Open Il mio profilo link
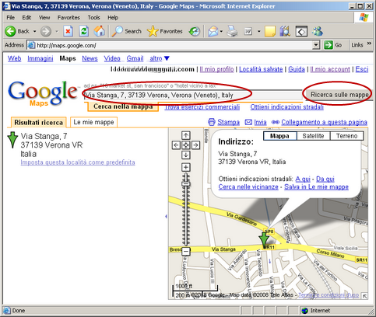This screenshot has width=376, height=317. [x=216, y=69]
